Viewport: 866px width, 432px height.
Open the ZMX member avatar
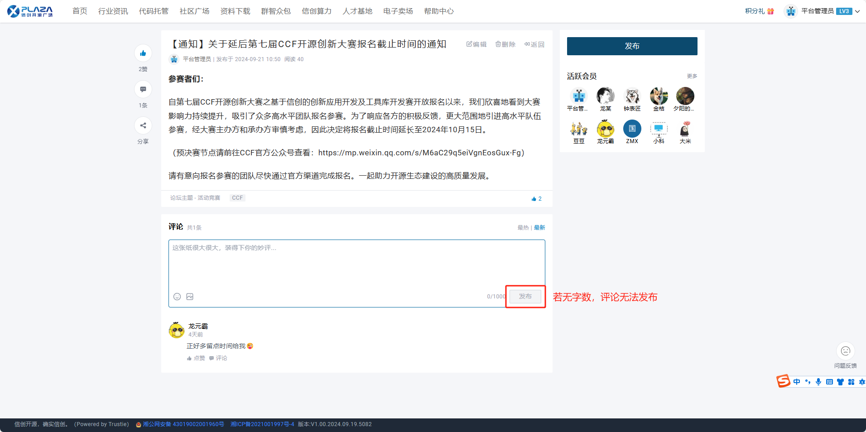tap(632, 129)
